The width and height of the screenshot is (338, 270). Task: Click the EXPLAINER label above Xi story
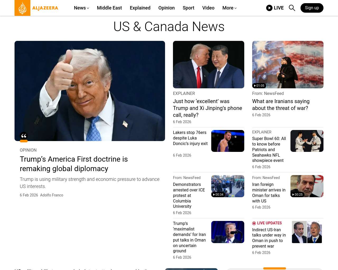pyautogui.click(x=184, y=93)
